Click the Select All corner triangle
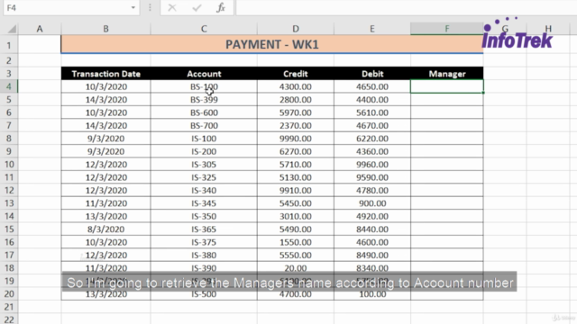This screenshot has height=324, width=577. [x=12, y=29]
